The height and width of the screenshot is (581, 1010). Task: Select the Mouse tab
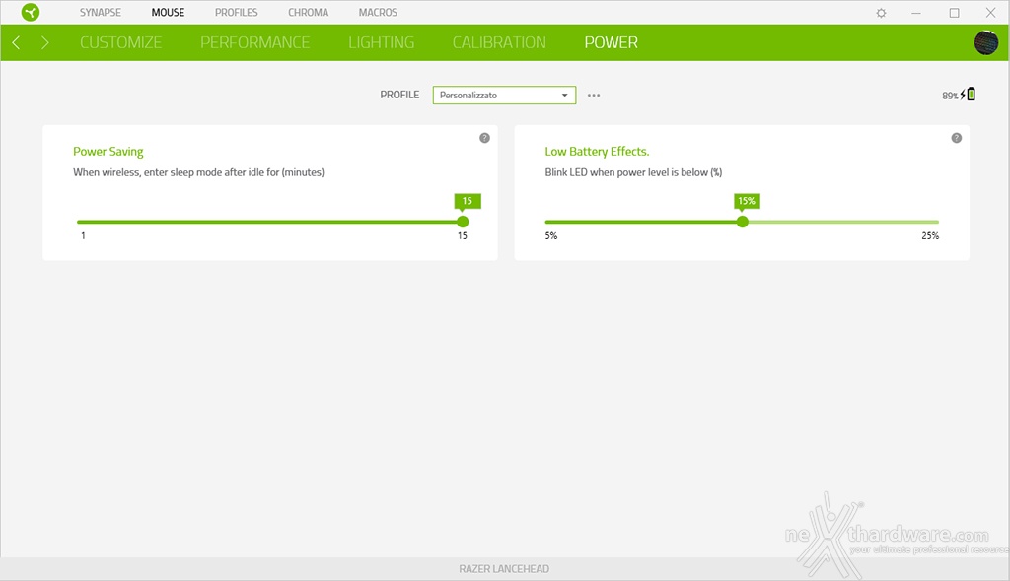[168, 12]
